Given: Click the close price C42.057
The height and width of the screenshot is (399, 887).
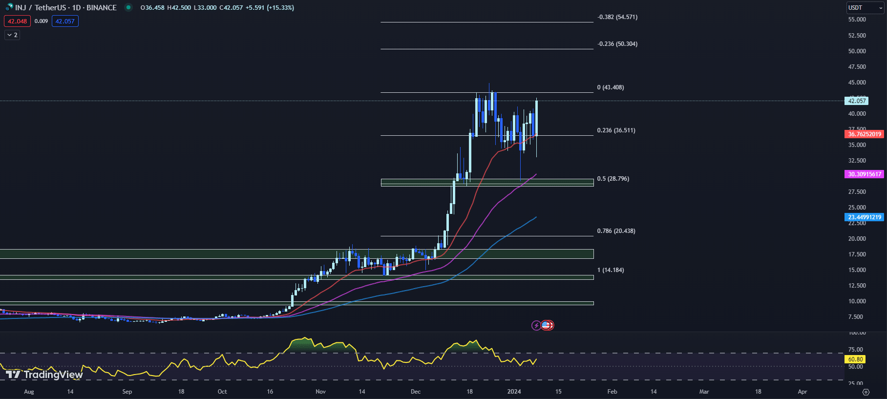Looking at the screenshot, I should (x=231, y=8).
